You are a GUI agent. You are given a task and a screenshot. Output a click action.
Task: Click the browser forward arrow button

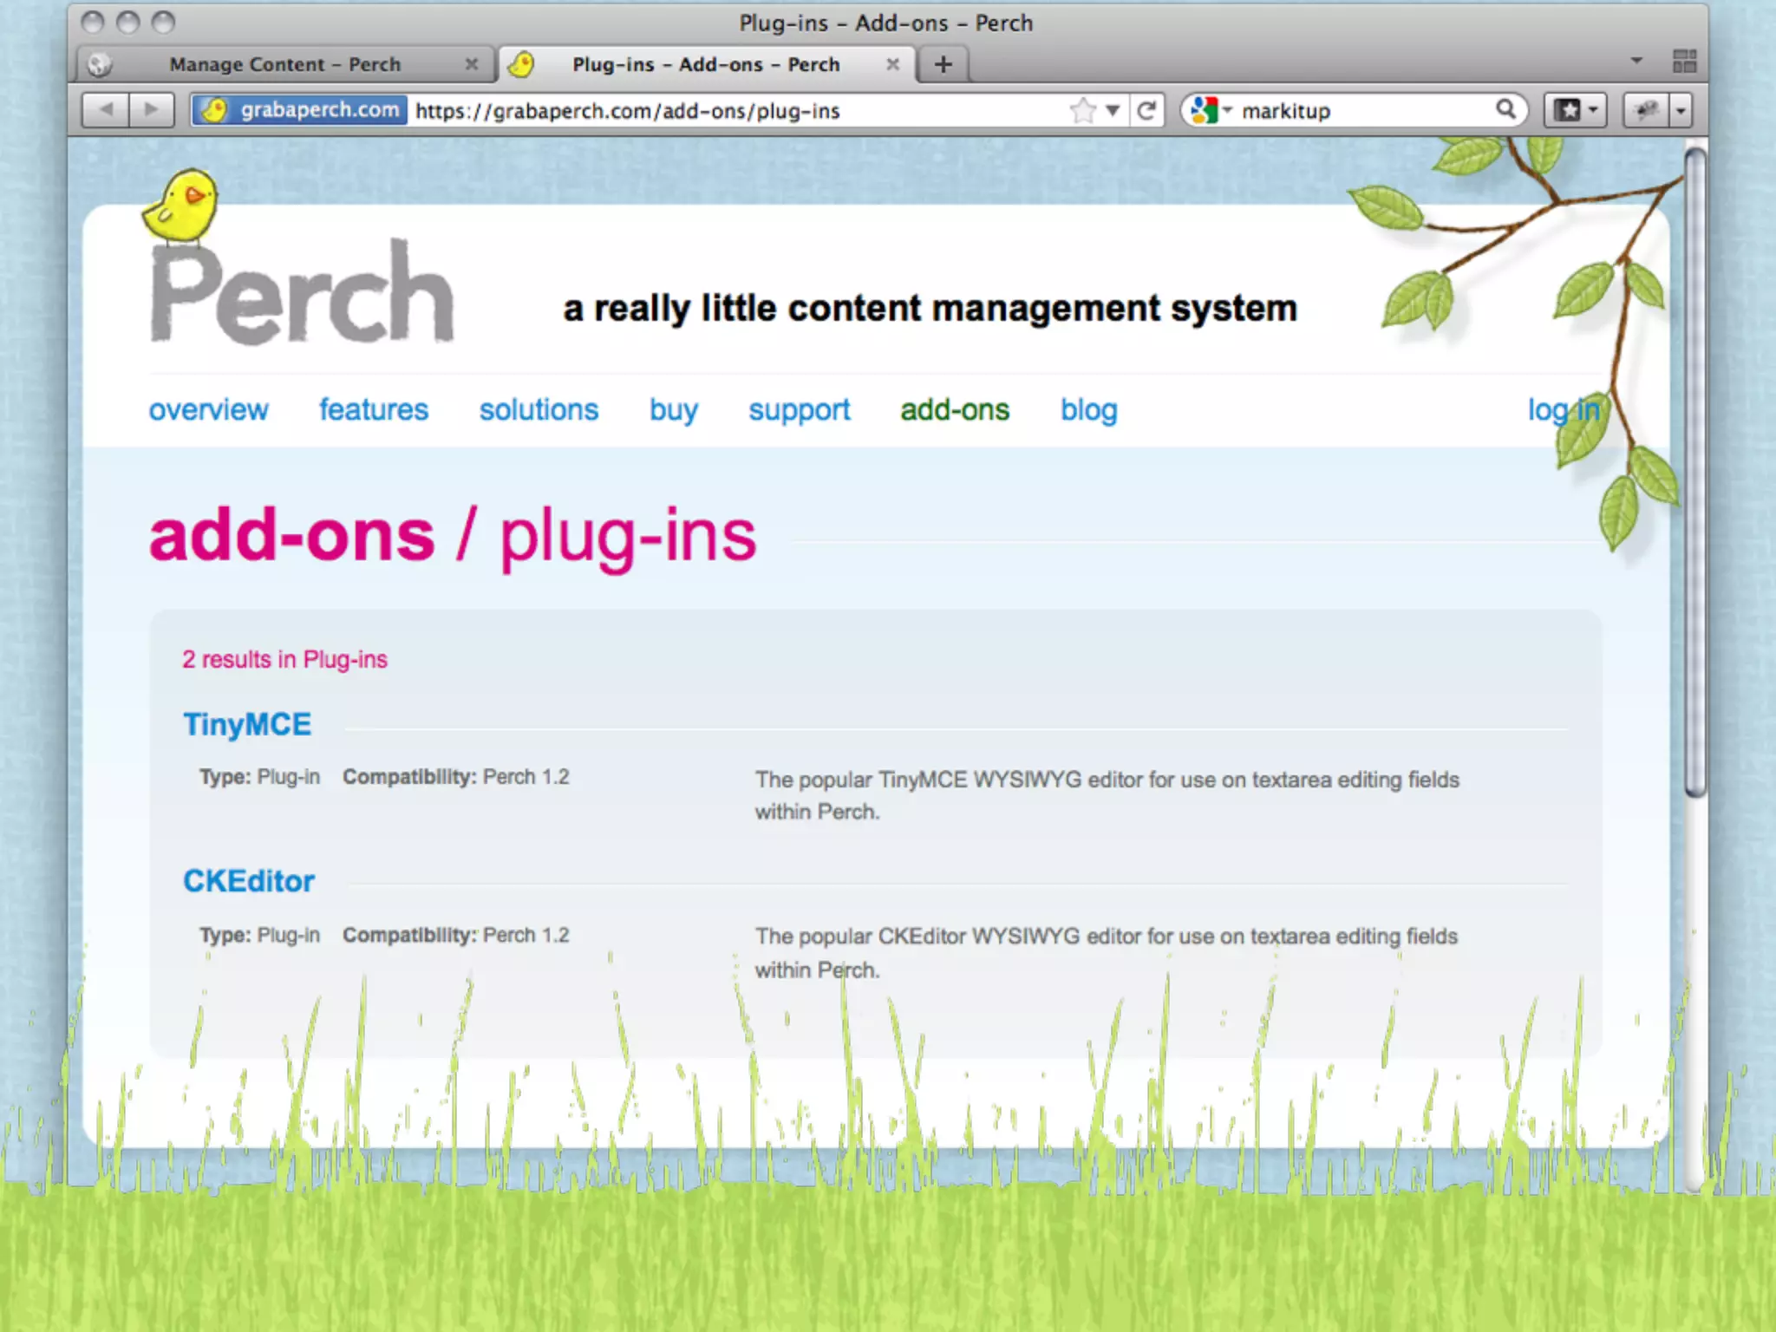click(x=152, y=110)
